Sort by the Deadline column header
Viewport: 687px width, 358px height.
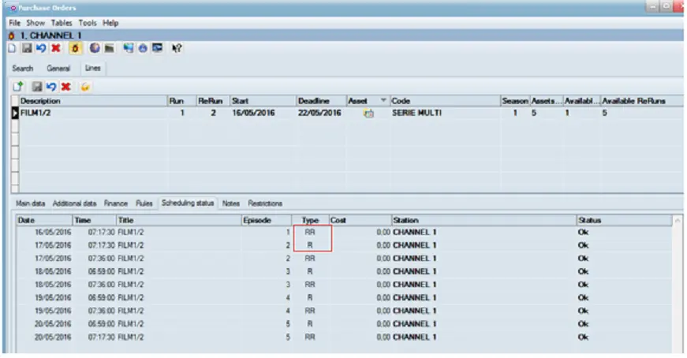[x=312, y=101]
